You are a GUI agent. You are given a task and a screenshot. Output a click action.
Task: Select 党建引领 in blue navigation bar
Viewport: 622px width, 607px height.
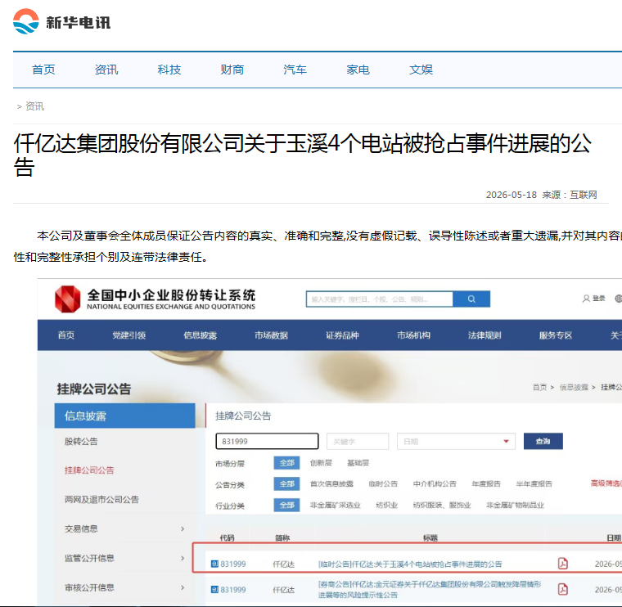click(x=129, y=335)
